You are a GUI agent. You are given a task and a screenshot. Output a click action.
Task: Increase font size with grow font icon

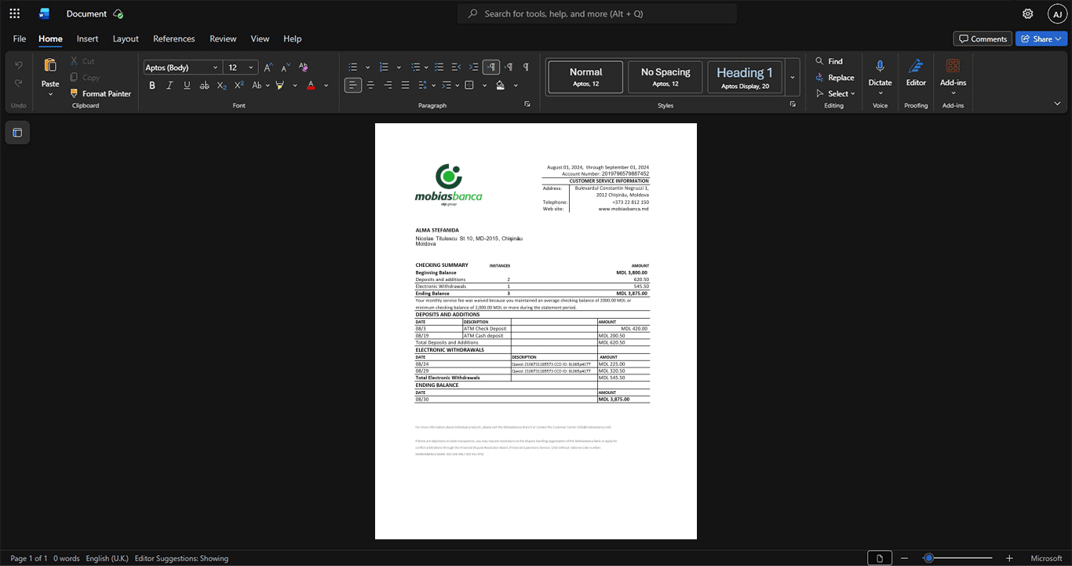(268, 68)
